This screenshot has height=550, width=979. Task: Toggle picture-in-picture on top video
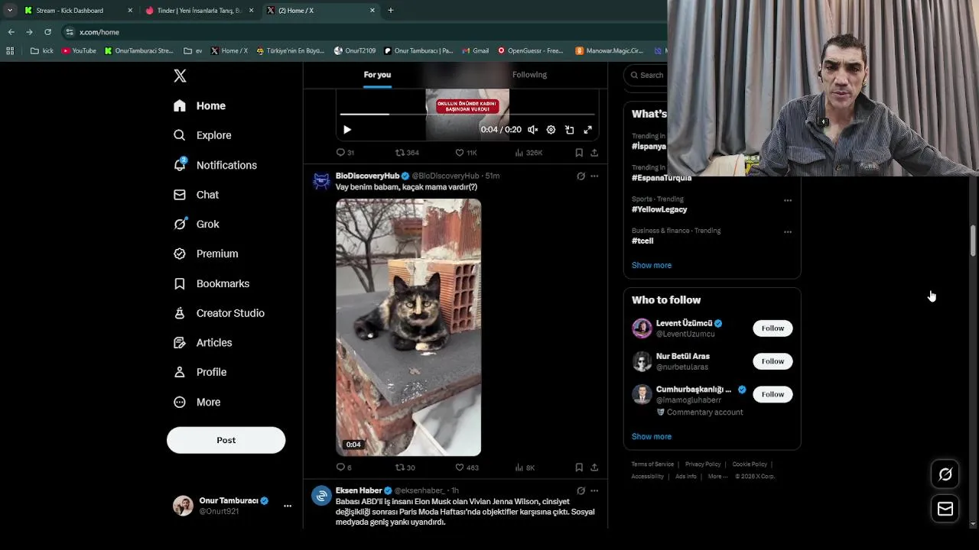tap(569, 130)
